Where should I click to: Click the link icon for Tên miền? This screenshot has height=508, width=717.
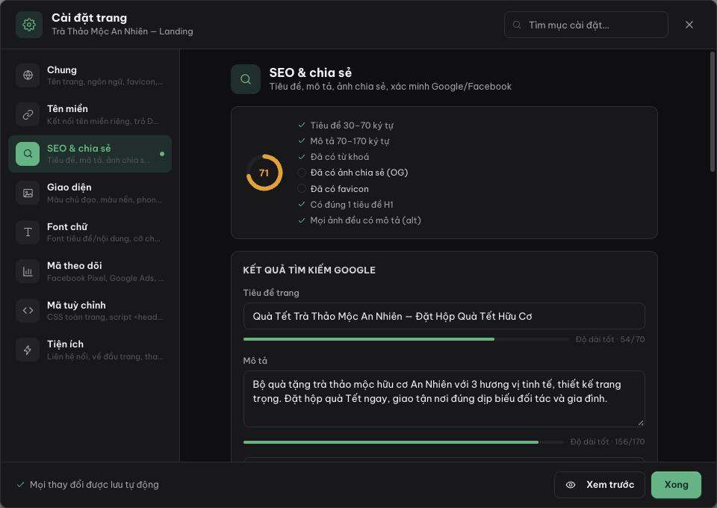[28, 114]
